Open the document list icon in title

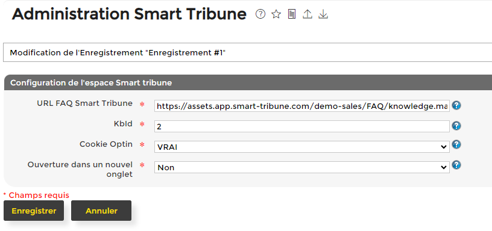(292, 14)
